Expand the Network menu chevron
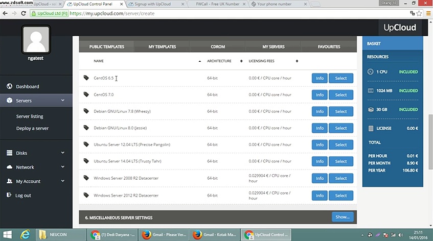The image size is (433, 241). pos(63,167)
